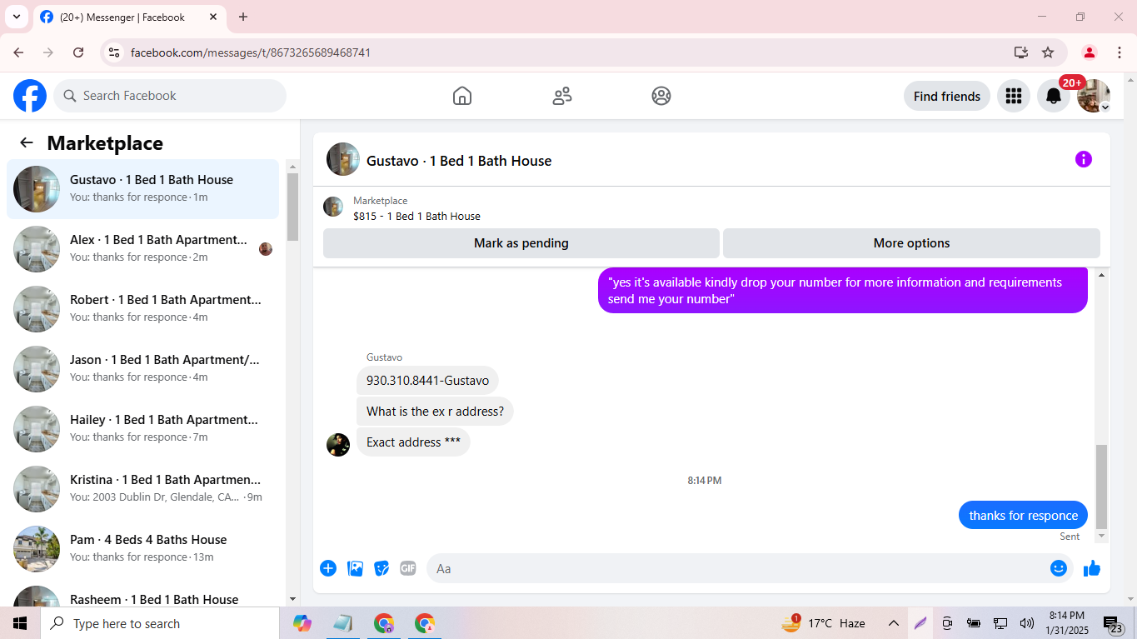
Task: Go back with the browser back arrow
Action: tap(18, 52)
